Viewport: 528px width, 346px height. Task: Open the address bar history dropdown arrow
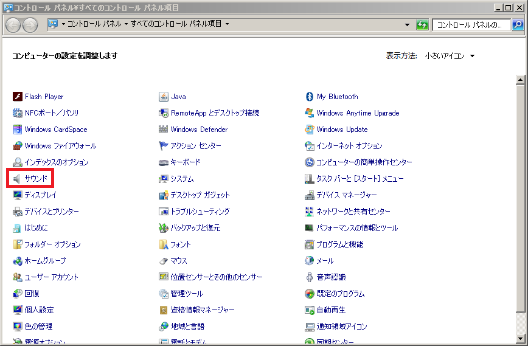[x=407, y=24]
